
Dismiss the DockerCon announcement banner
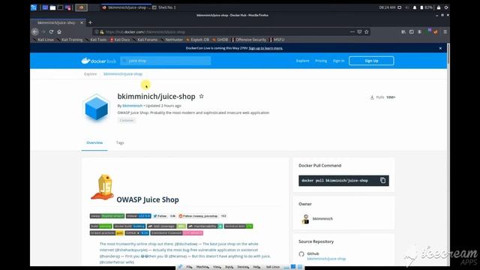[440, 48]
